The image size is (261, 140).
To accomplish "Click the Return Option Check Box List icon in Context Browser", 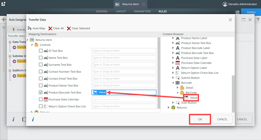I will 178,73.
